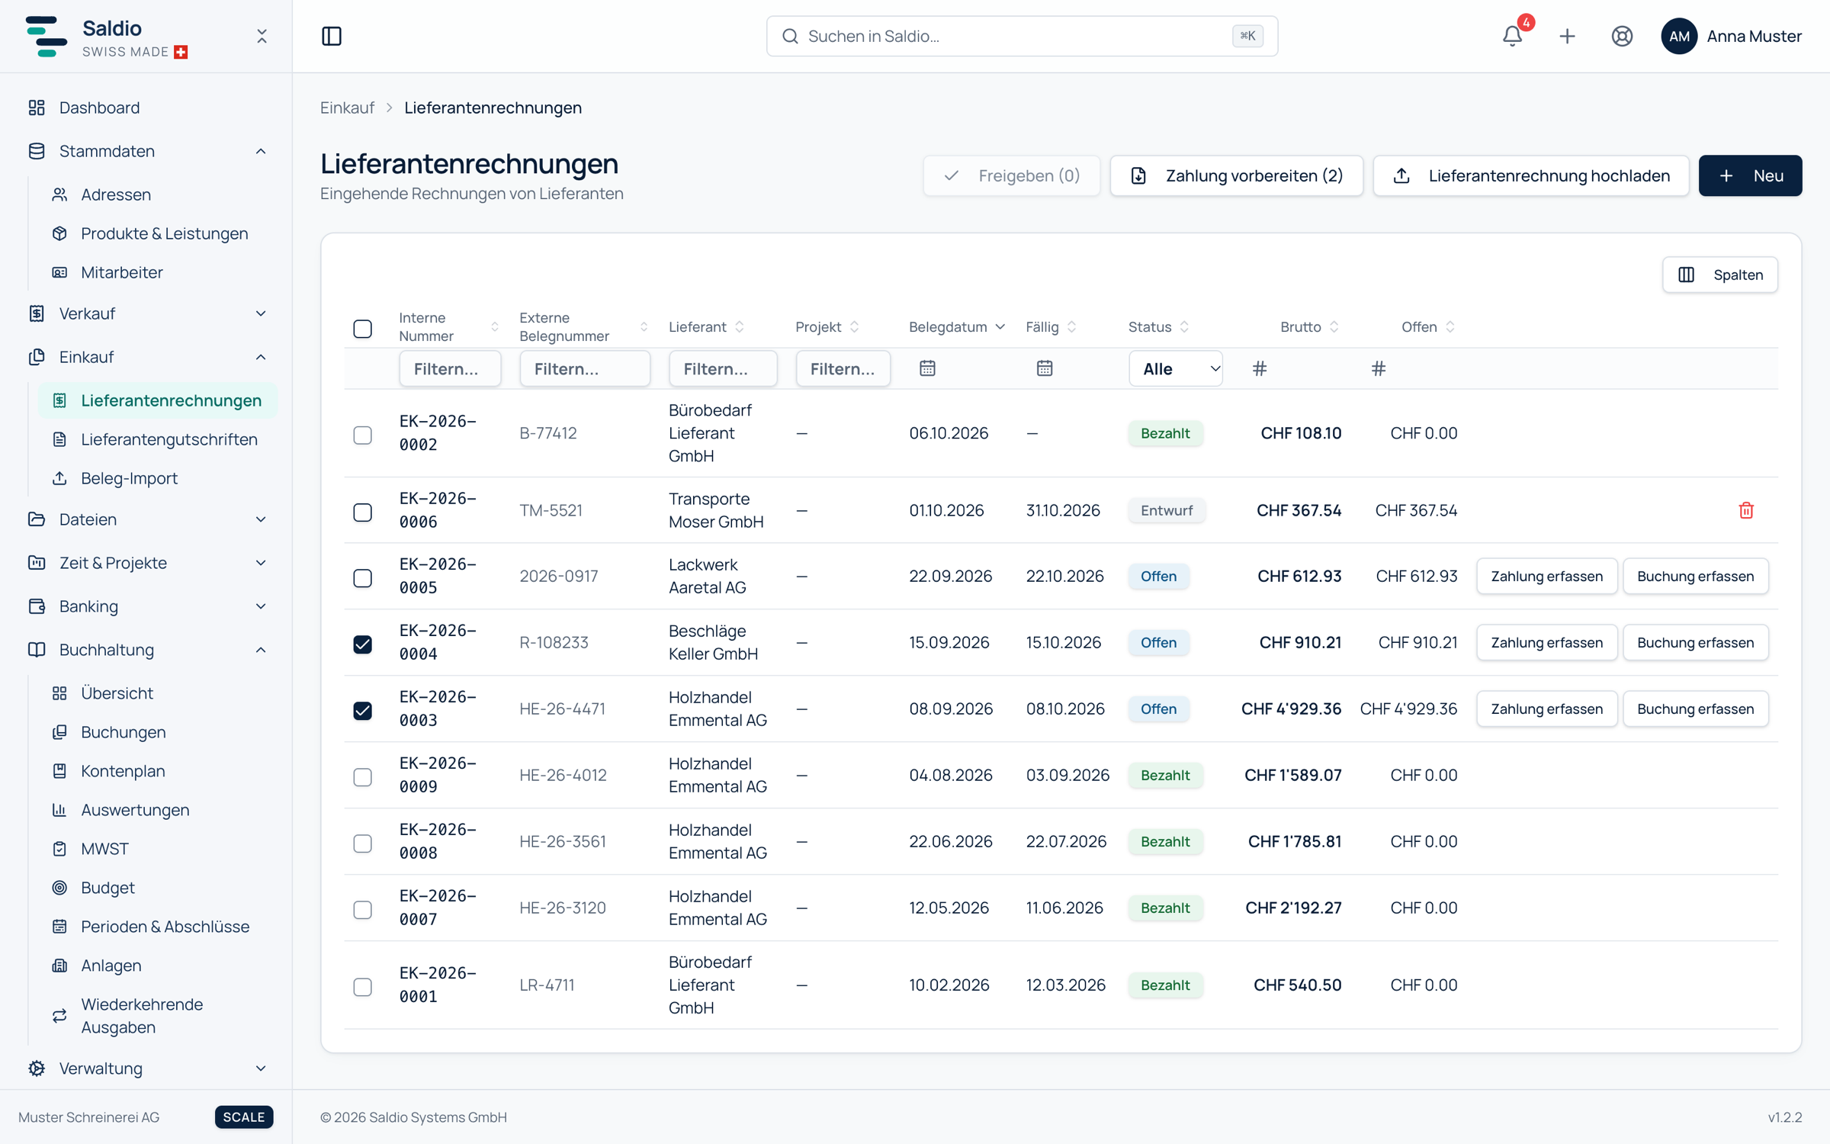1830x1144 pixels.
Task: Expand the Banking section
Action: pos(146,606)
